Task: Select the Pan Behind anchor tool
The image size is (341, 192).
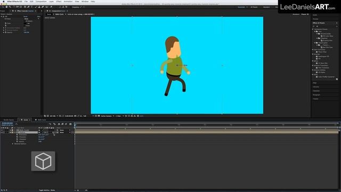Action: 21,7
